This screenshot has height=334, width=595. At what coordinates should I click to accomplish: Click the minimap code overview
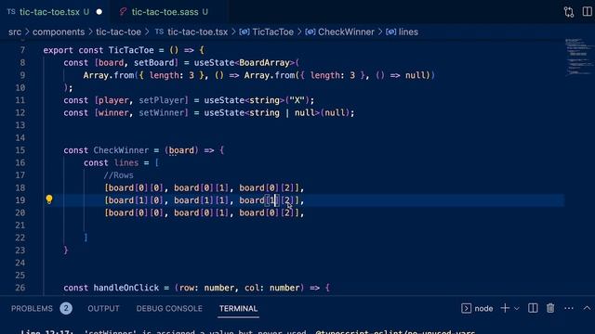tap(579, 57)
